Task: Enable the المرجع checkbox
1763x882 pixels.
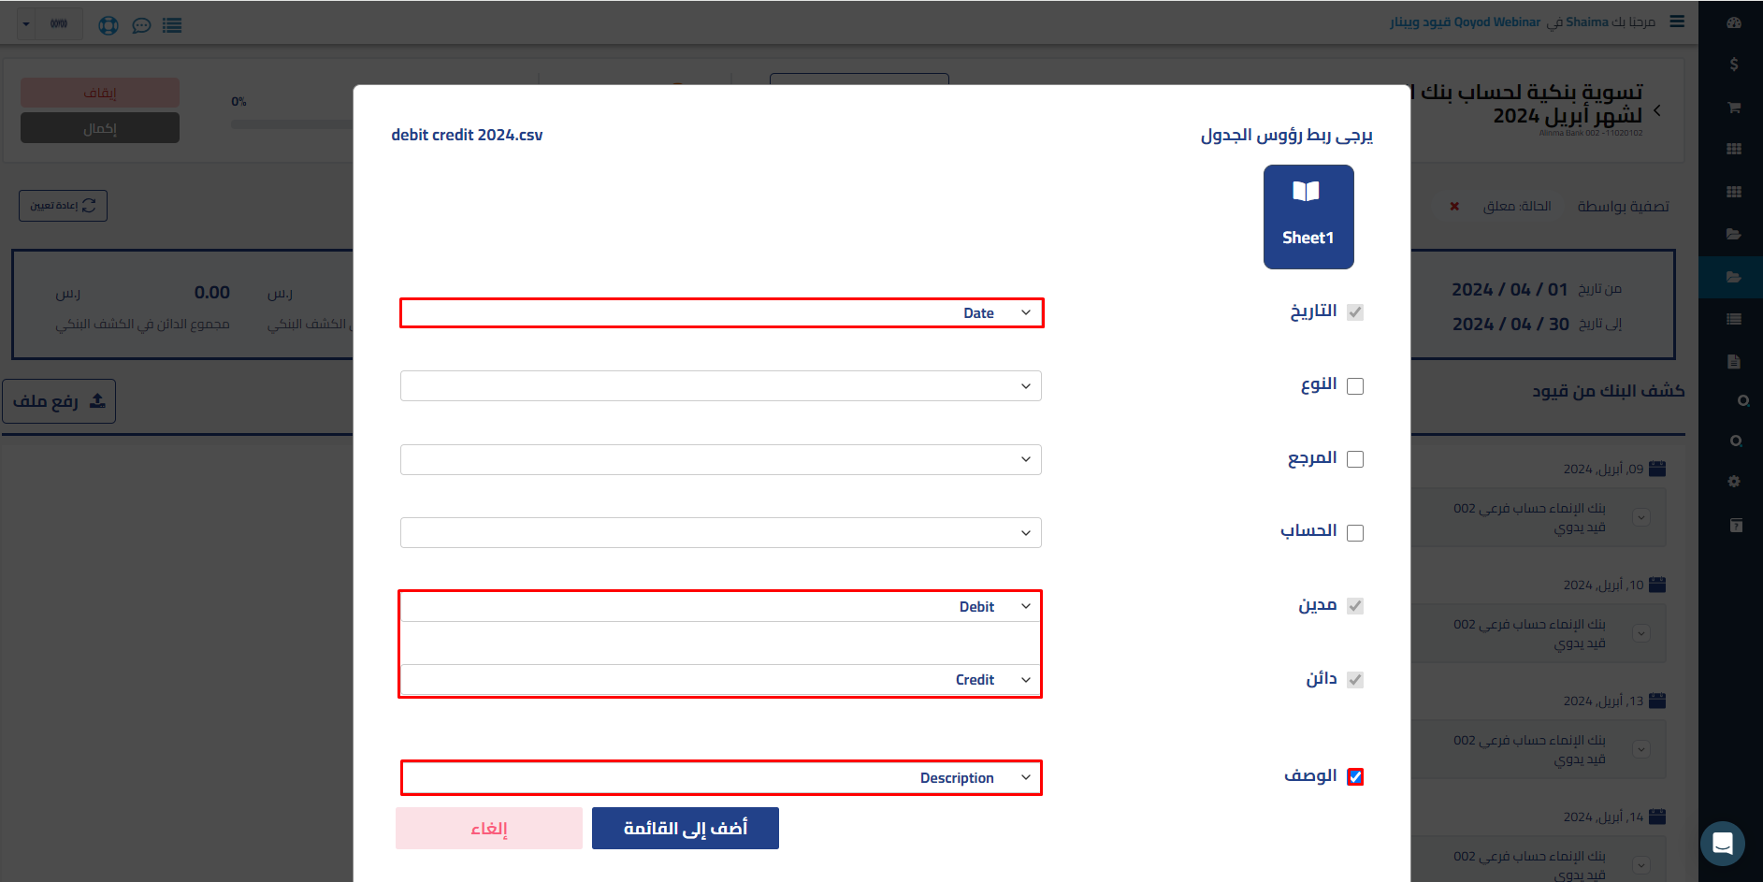Action: pyautogui.click(x=1354, y=459)
